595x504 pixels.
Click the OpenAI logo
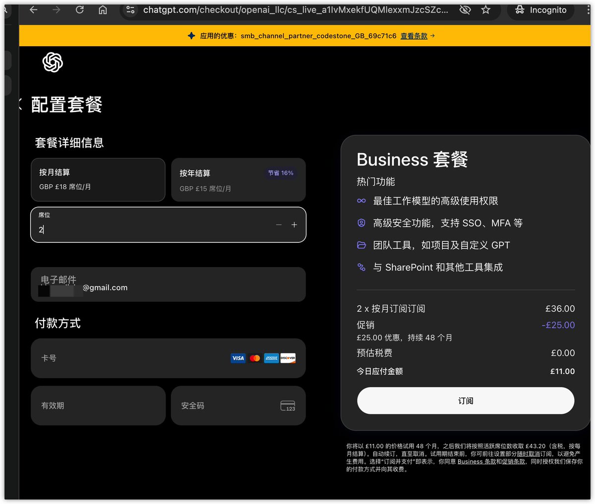[53, 62]
